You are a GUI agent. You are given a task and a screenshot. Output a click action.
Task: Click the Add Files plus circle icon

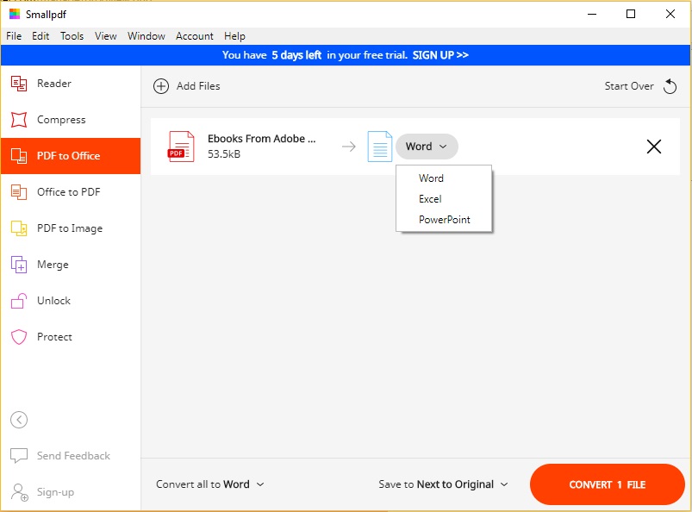(x=161, y=86)
